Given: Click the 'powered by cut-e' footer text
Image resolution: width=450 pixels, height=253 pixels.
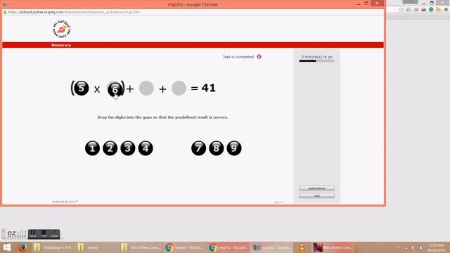Looking at the screenshot, I should pyautogui.click(x=65, y=202).
